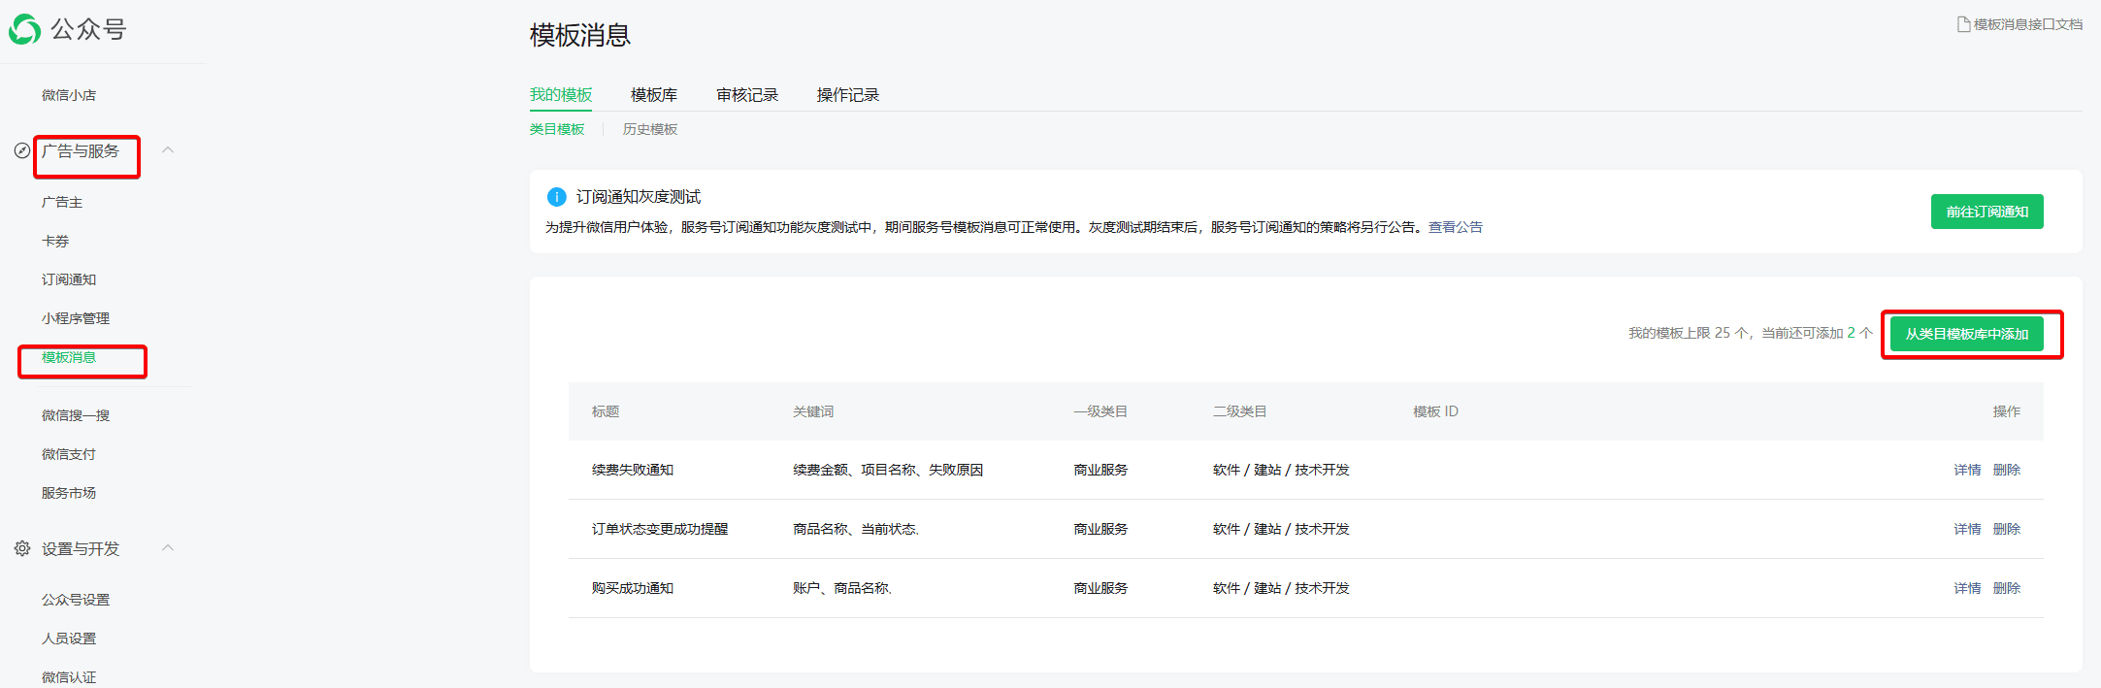Delete the 购买成功通知 template
The width and height of the screenshot is (2101, 688).
tap(2007, 588)
